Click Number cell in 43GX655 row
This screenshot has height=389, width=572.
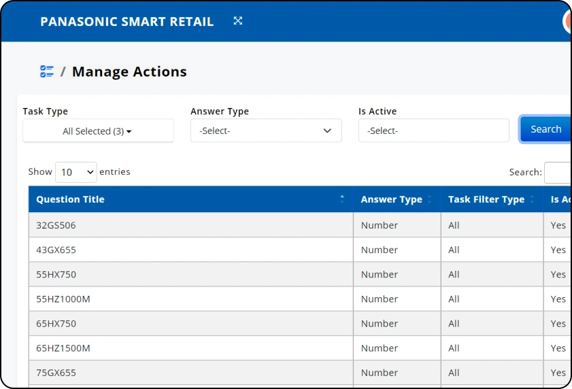pos(397,250)
